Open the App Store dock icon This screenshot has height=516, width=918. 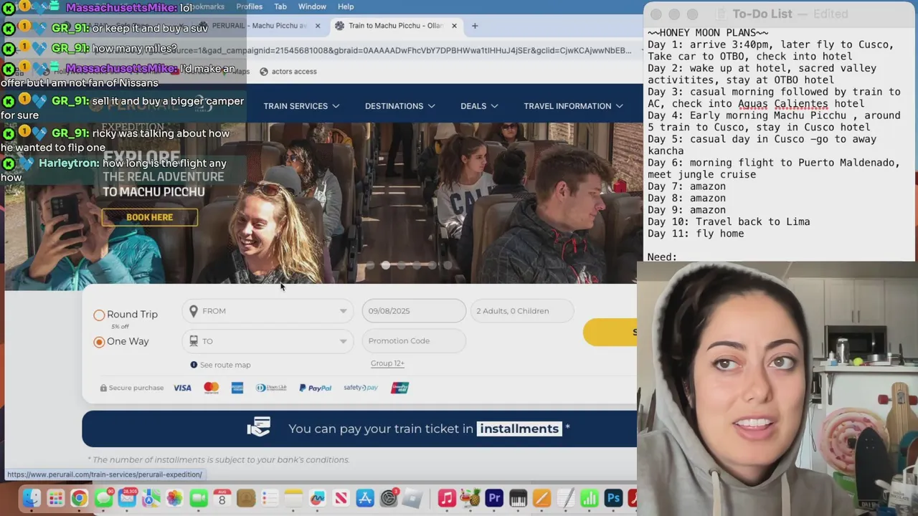click(x=364, y=498)
